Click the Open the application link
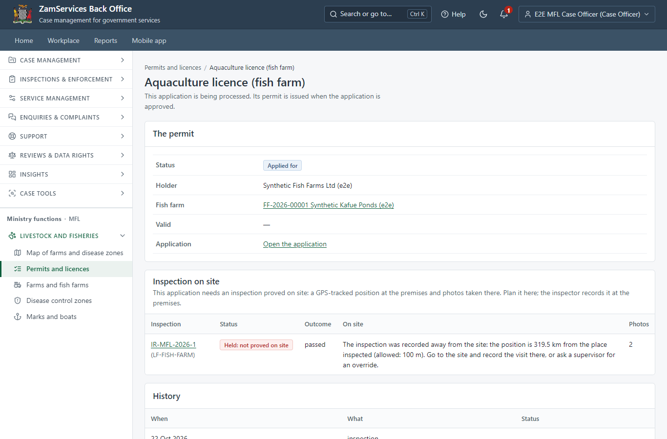 point(295,244)
